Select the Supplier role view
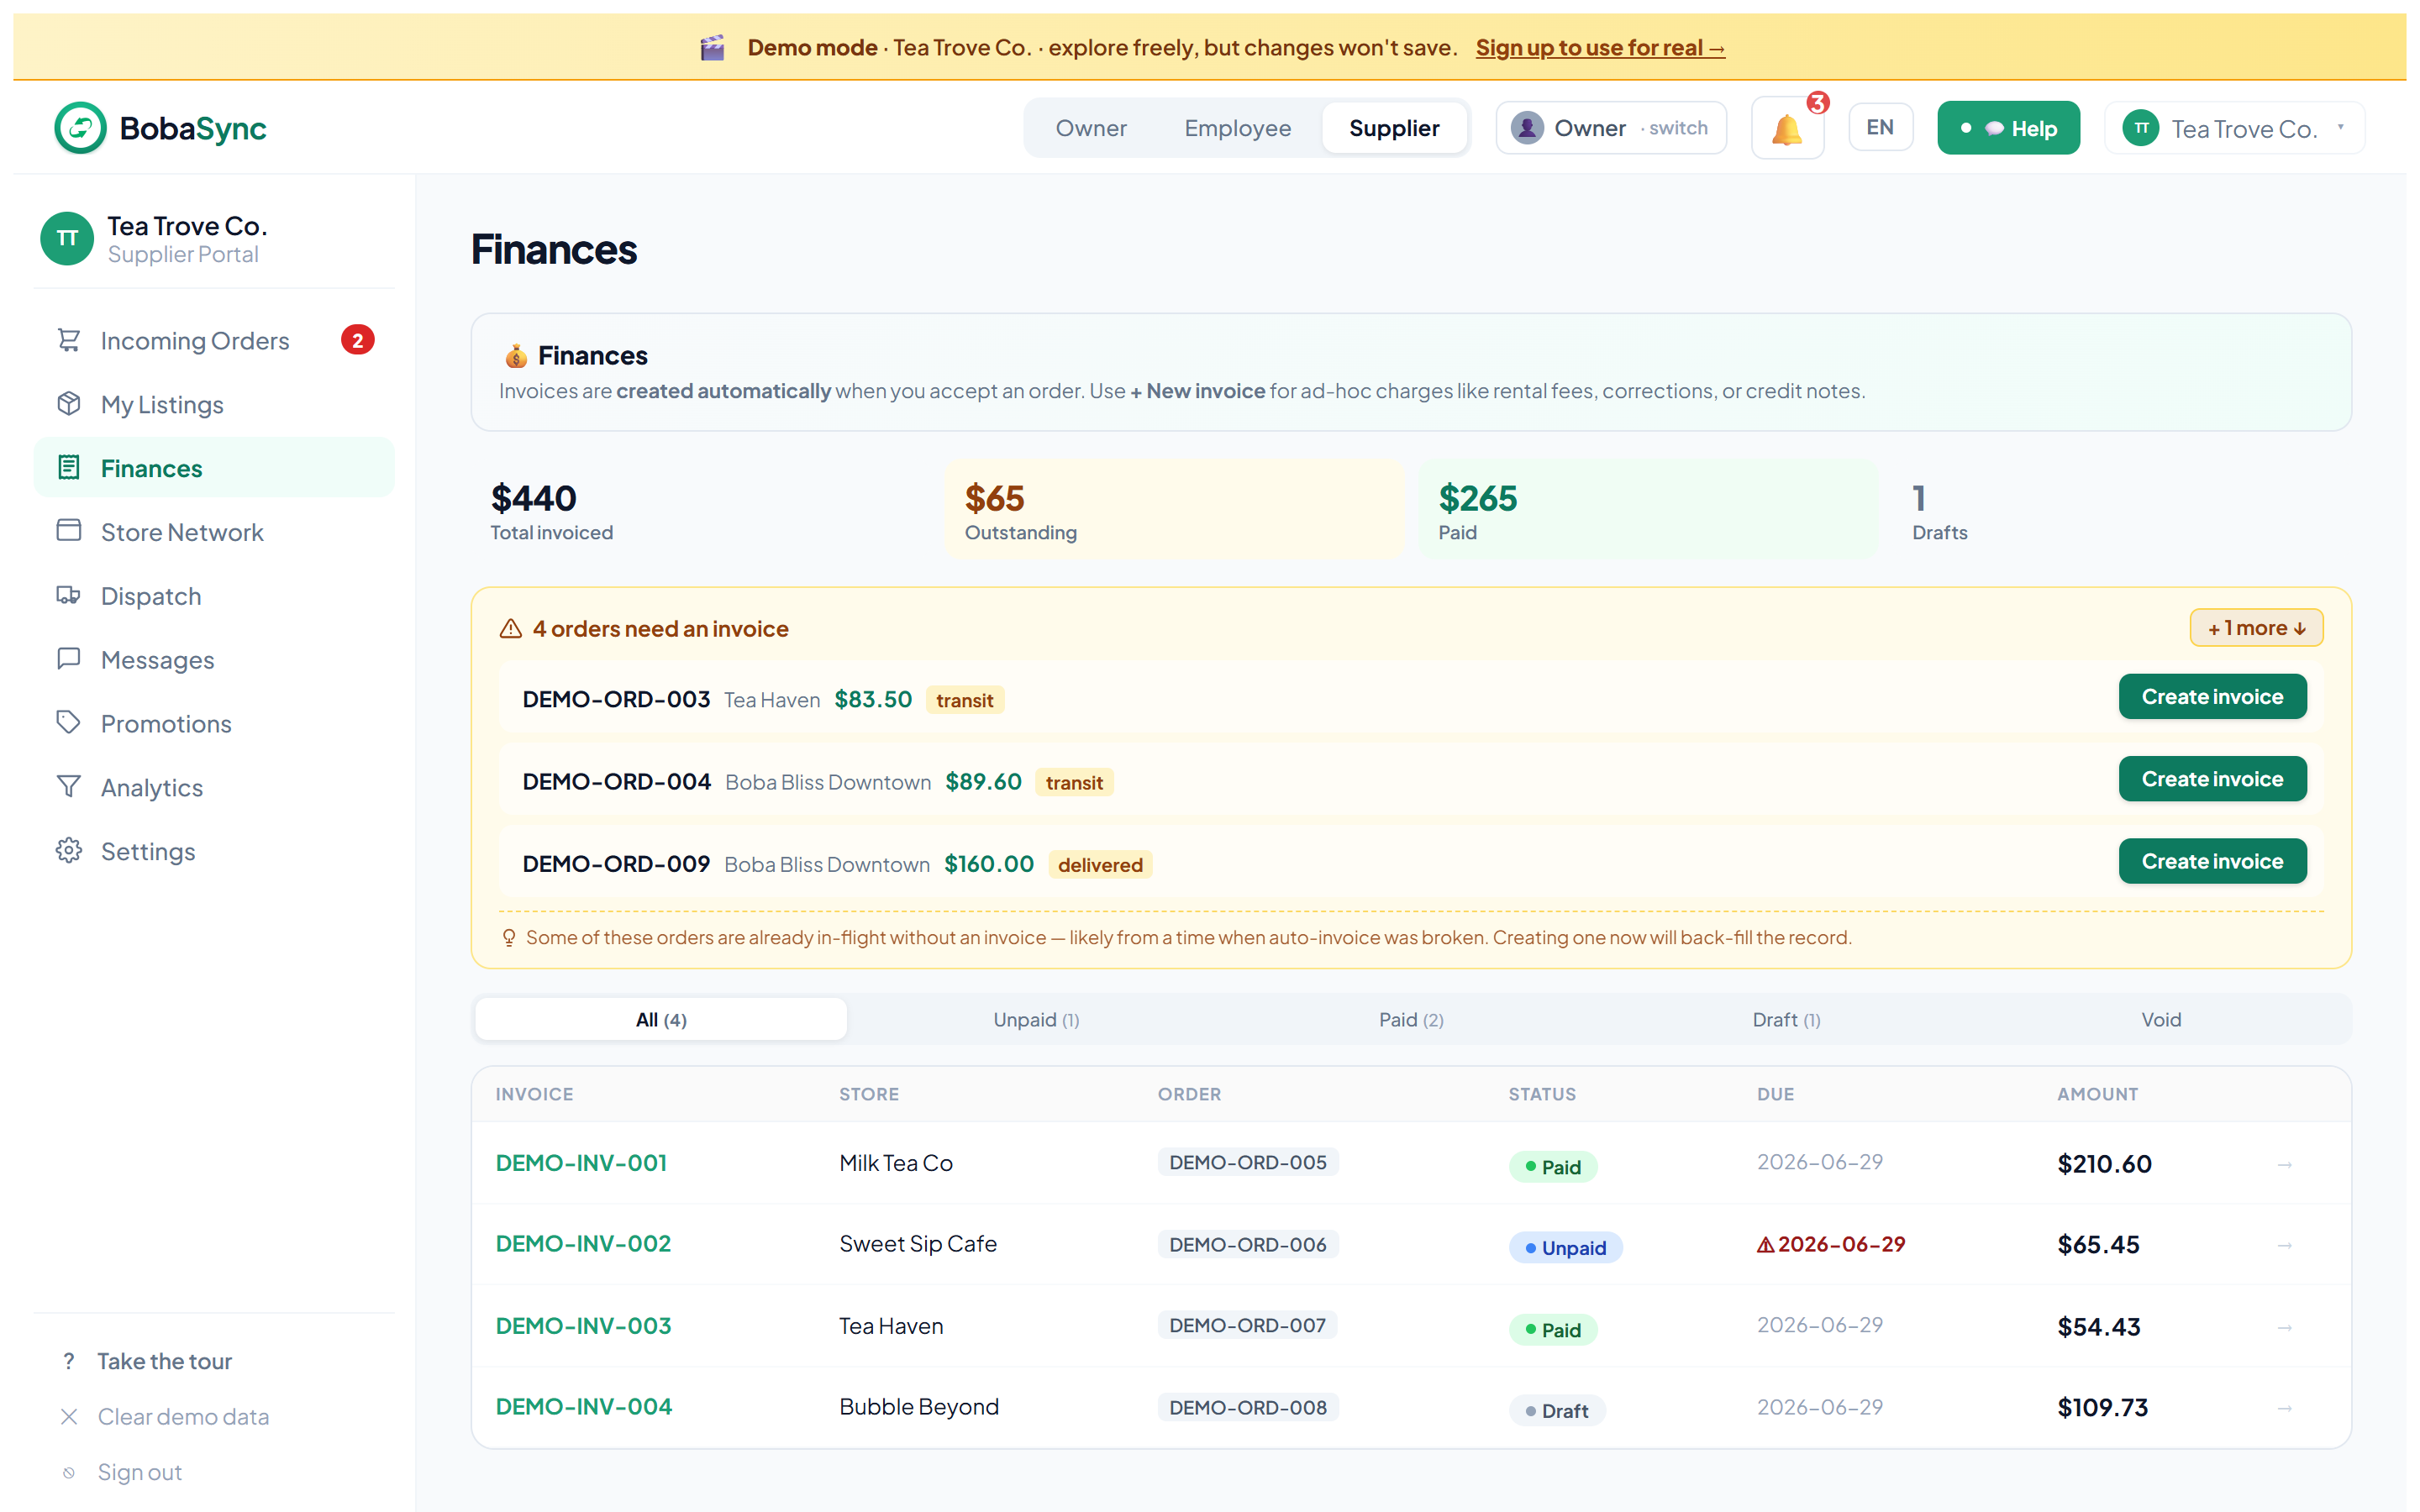 click(x=1394, y=128)
